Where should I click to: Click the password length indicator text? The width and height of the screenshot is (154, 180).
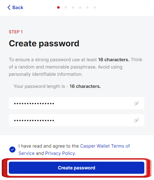57,86
